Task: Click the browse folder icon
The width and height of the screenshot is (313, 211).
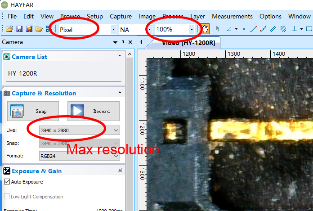Action: coord(39,29)
